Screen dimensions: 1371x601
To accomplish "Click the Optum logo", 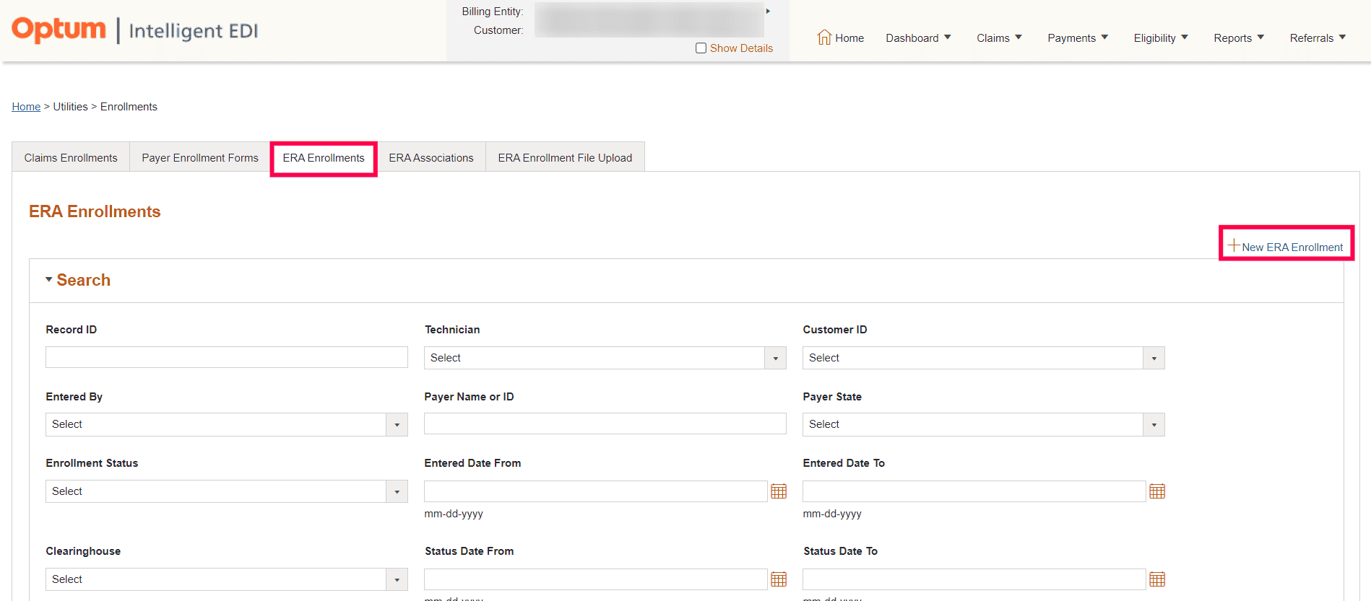I will (59, 30).
